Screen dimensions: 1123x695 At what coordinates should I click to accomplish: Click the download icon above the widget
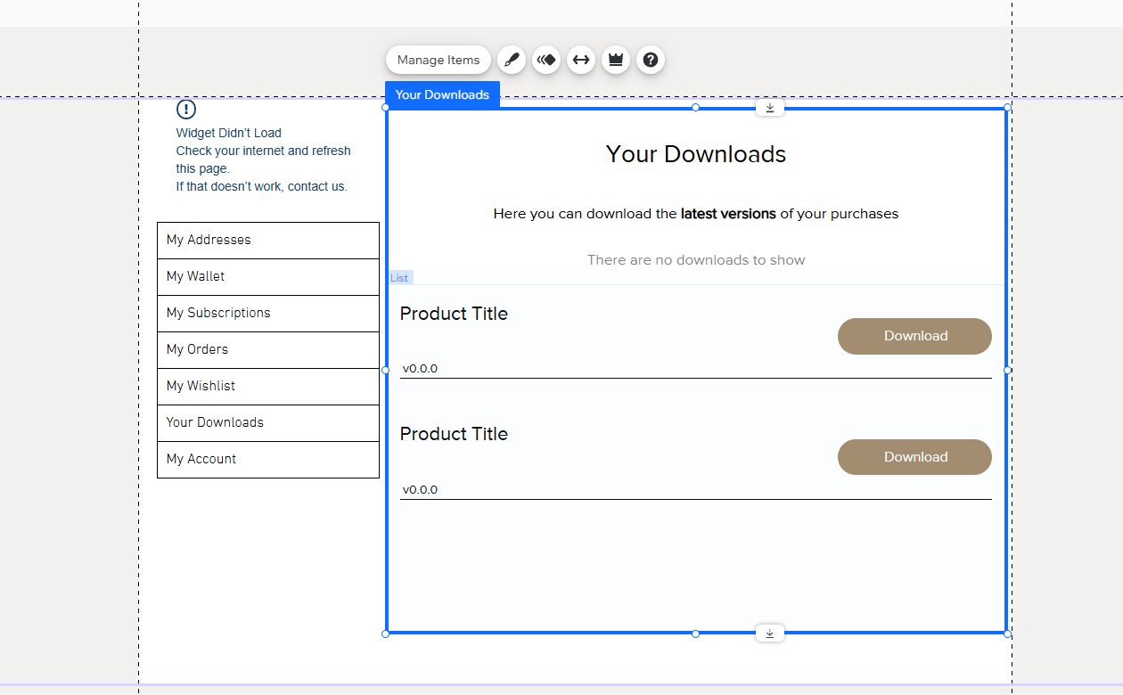pos(769,107)
